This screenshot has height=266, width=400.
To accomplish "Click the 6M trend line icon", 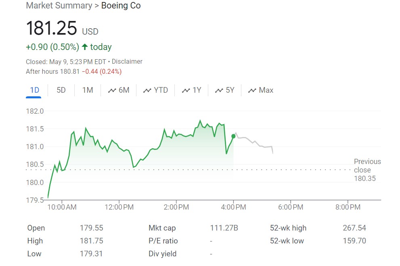I will [x=112, y=91].
